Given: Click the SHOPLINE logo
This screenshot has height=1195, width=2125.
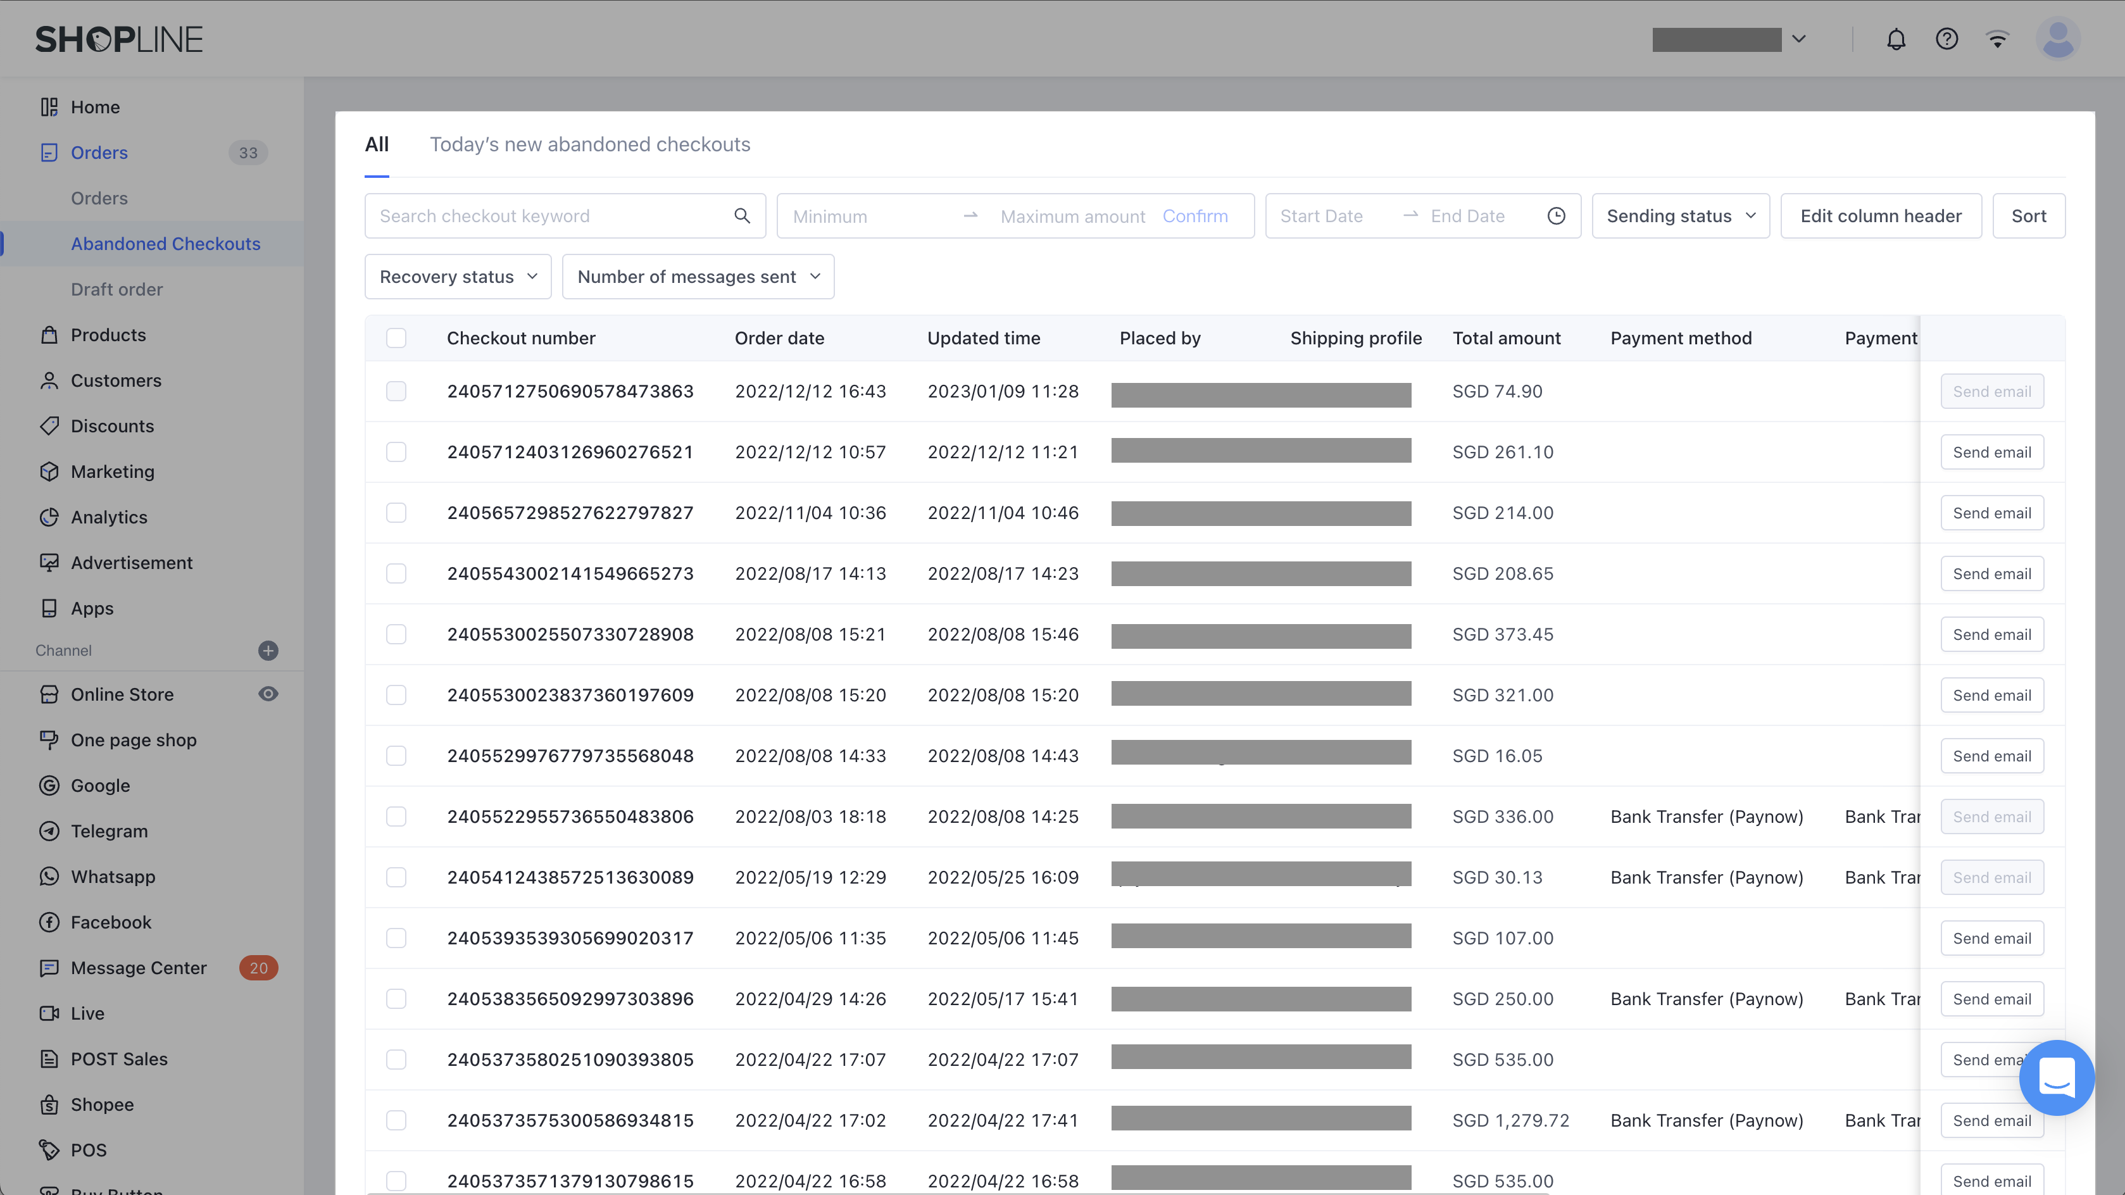Looking at the screenshot, I should click(x=119, y=39).
